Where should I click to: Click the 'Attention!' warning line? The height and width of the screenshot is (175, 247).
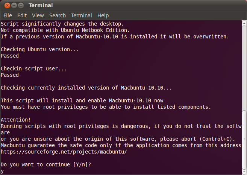tap(16, 120)
